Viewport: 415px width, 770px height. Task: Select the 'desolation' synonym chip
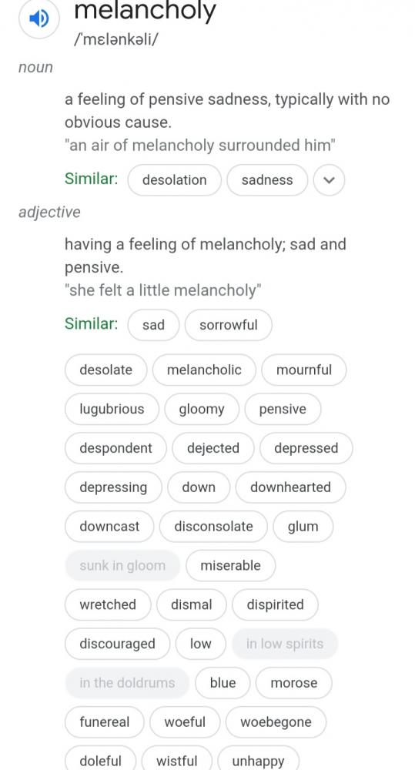pos(174,179)
